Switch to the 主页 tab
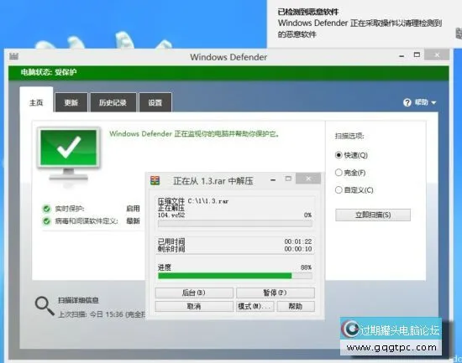This screenshot has width=462, height=363. tap(36, 100)
